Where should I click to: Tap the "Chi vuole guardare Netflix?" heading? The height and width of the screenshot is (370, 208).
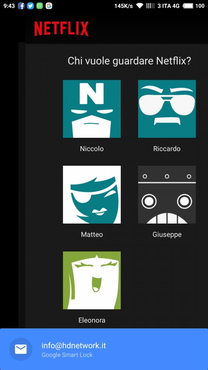[x=129, y=61]
